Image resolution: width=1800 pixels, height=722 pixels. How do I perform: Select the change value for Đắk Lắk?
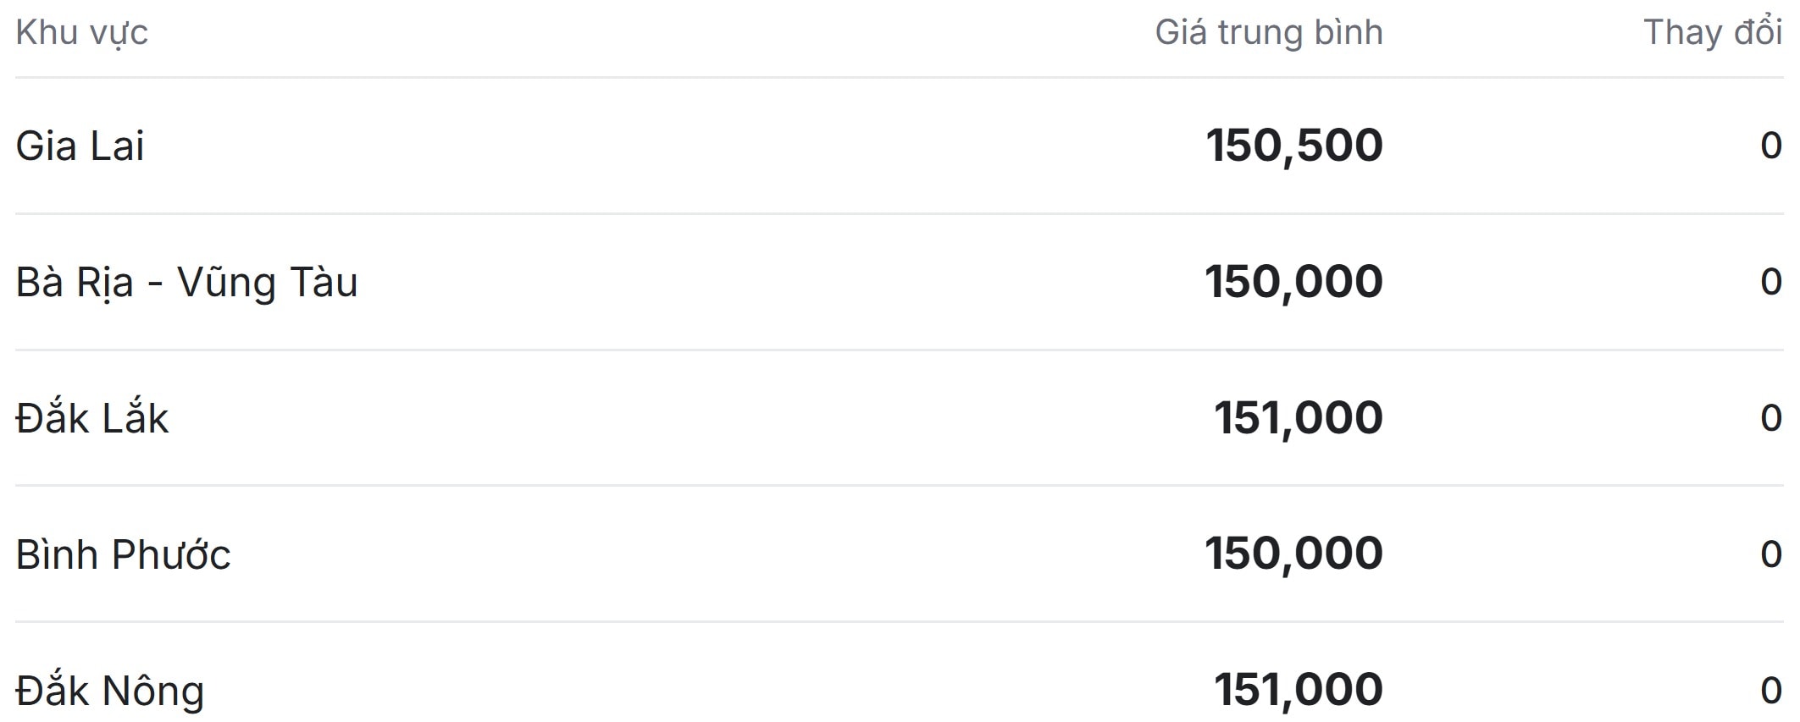(x=1770, y=418)
